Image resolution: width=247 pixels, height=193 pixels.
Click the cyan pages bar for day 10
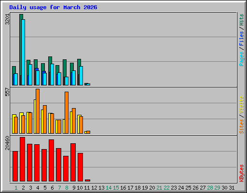(x=81, y=76)
